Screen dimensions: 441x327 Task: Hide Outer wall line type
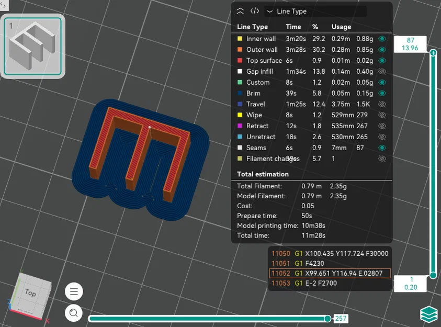pyautogui.click(x=382, y=50)
